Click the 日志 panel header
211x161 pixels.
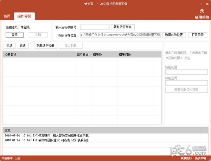105,130
